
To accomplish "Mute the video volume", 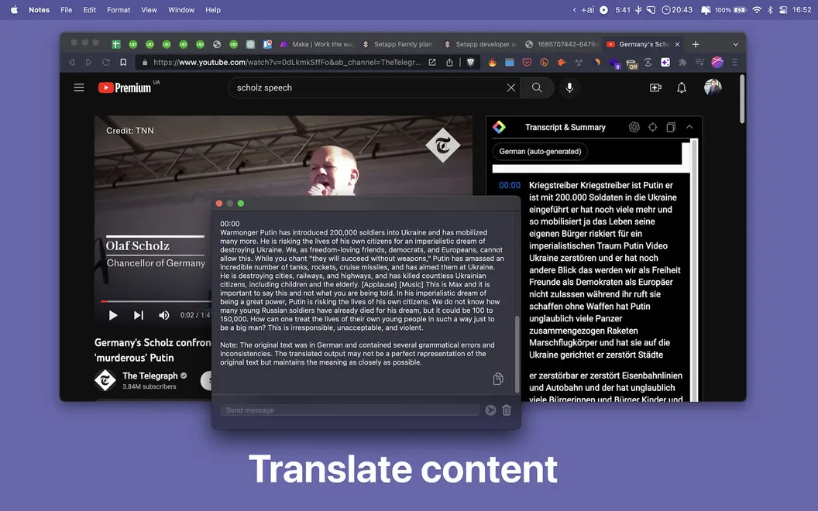I will click(x=163, y=315).
